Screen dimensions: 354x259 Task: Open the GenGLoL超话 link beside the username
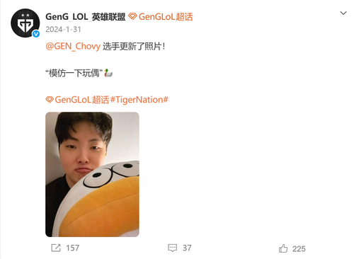point(166,17)
